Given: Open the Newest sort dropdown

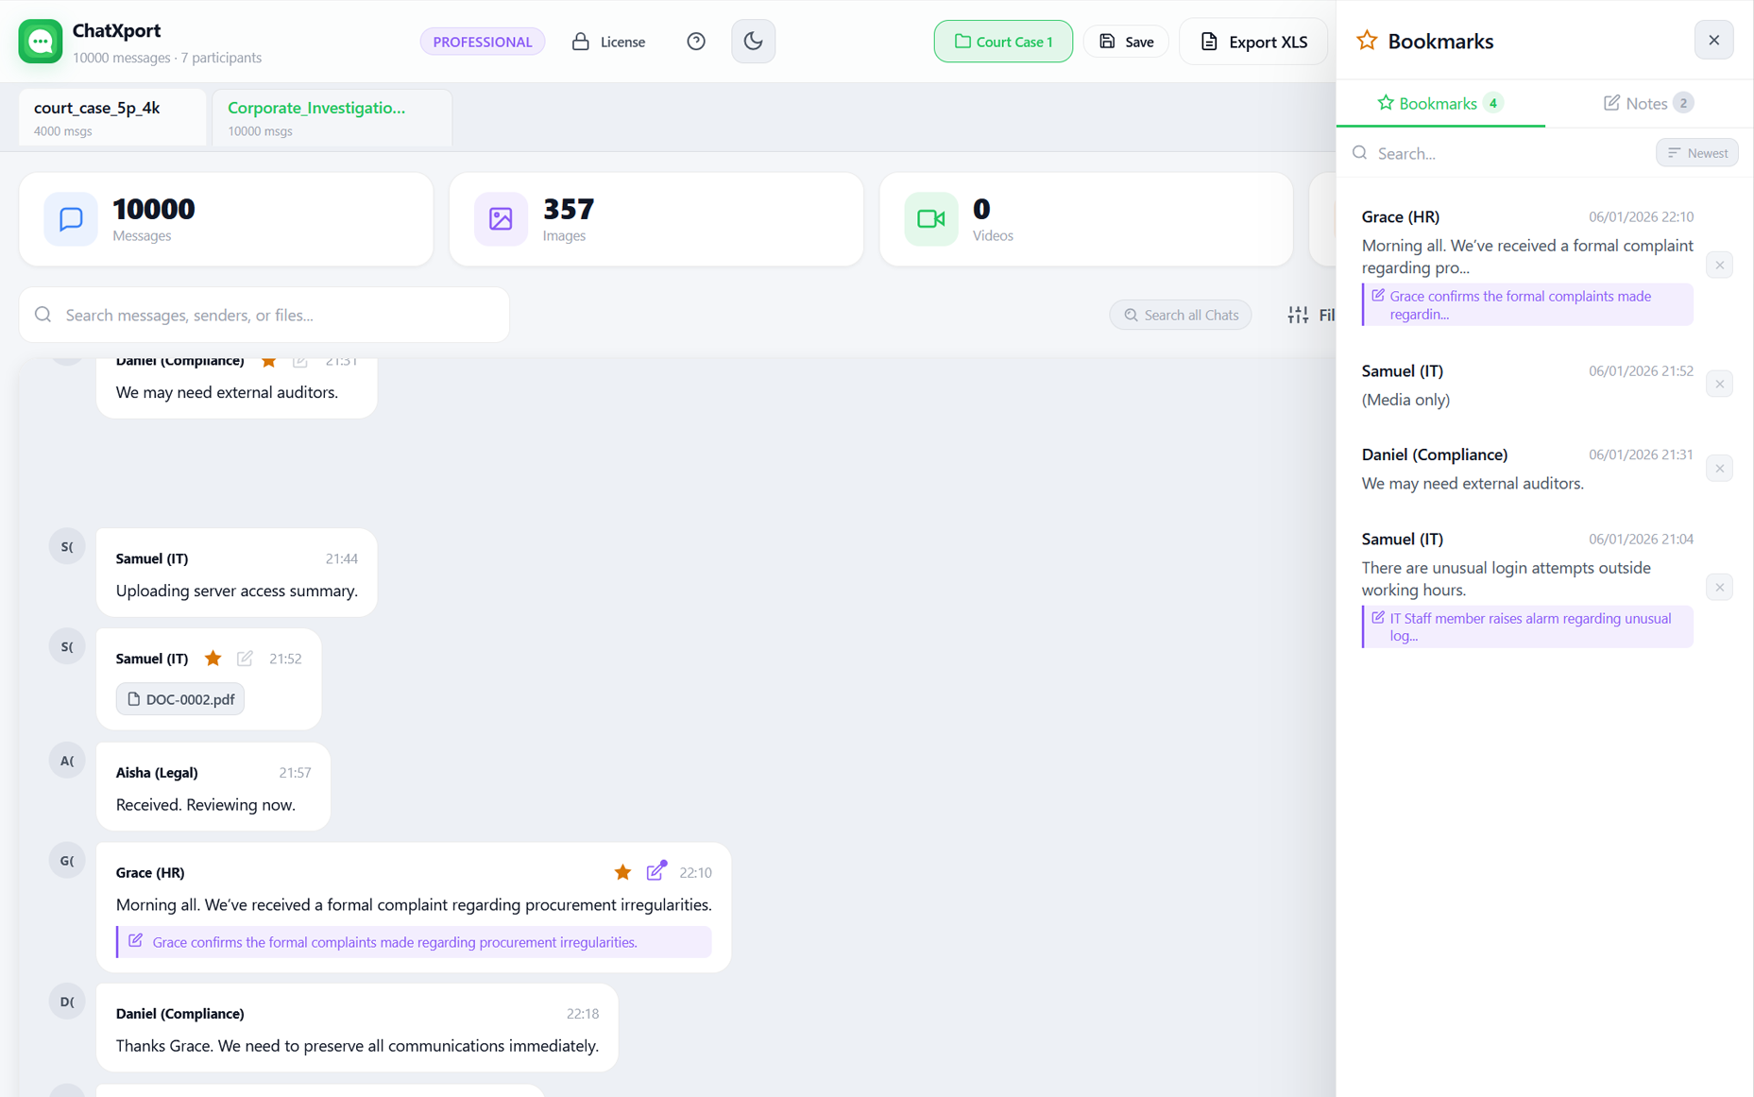Looking at the screenshot, I should [1696, 153].
